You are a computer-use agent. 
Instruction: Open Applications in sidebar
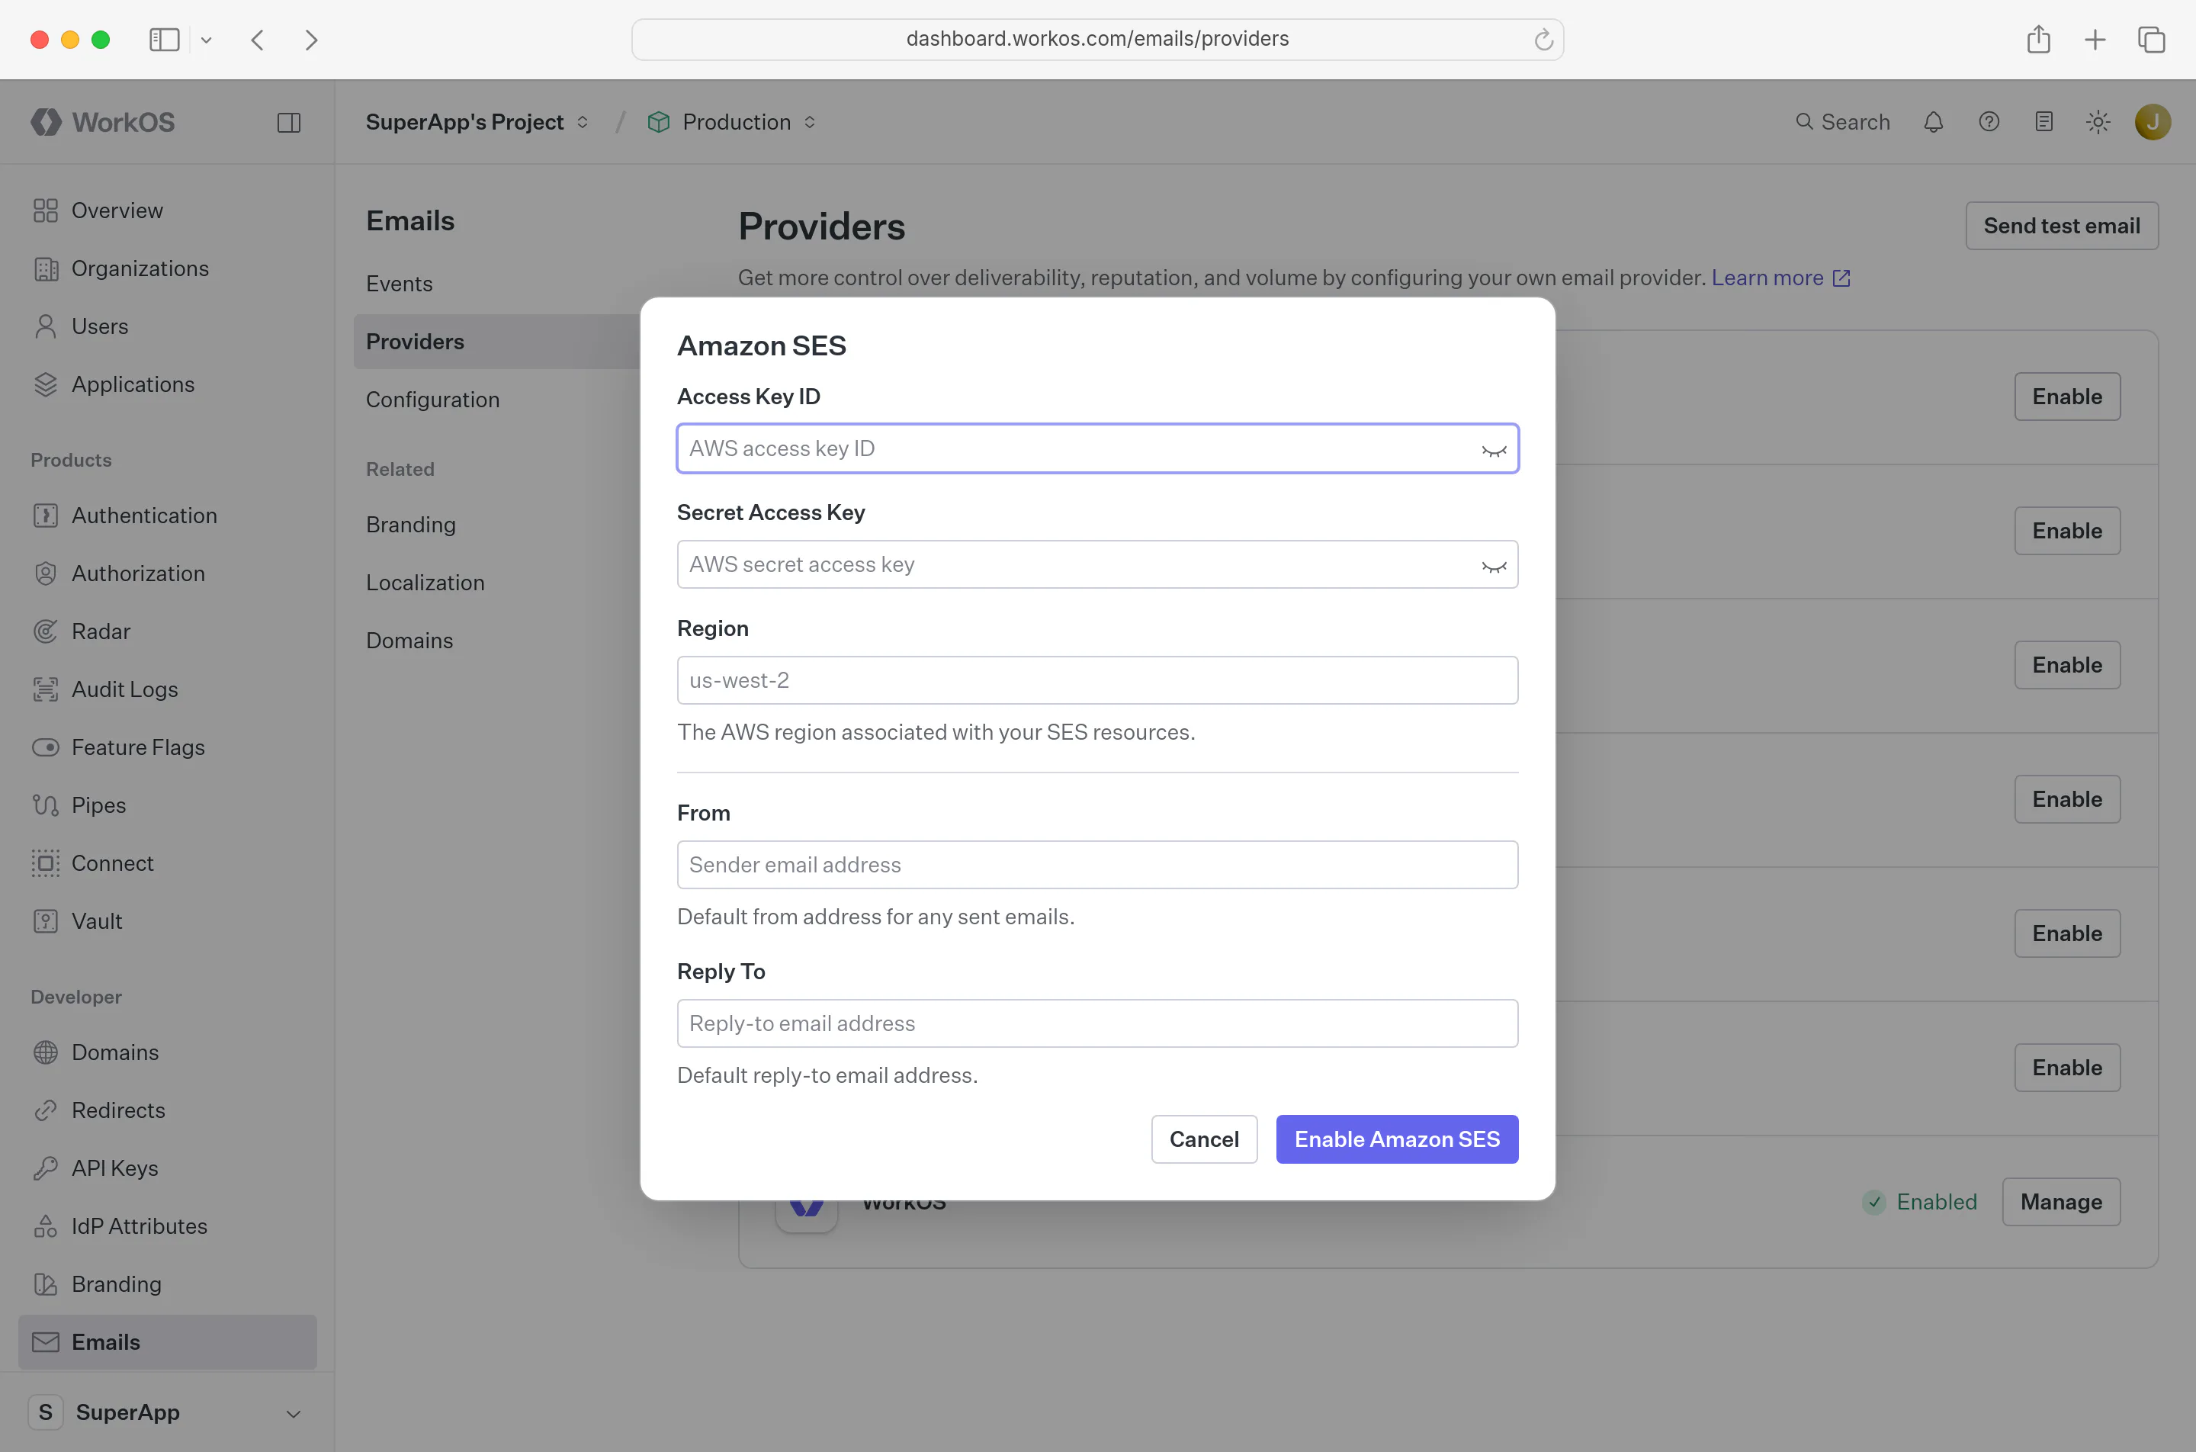tap(168, 384)
